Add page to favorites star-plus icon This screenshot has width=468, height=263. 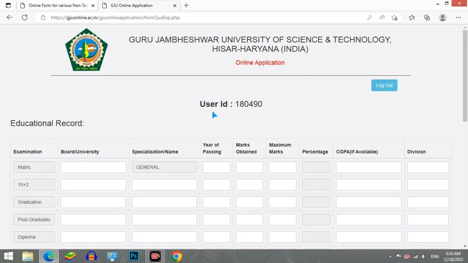point(395,18)
